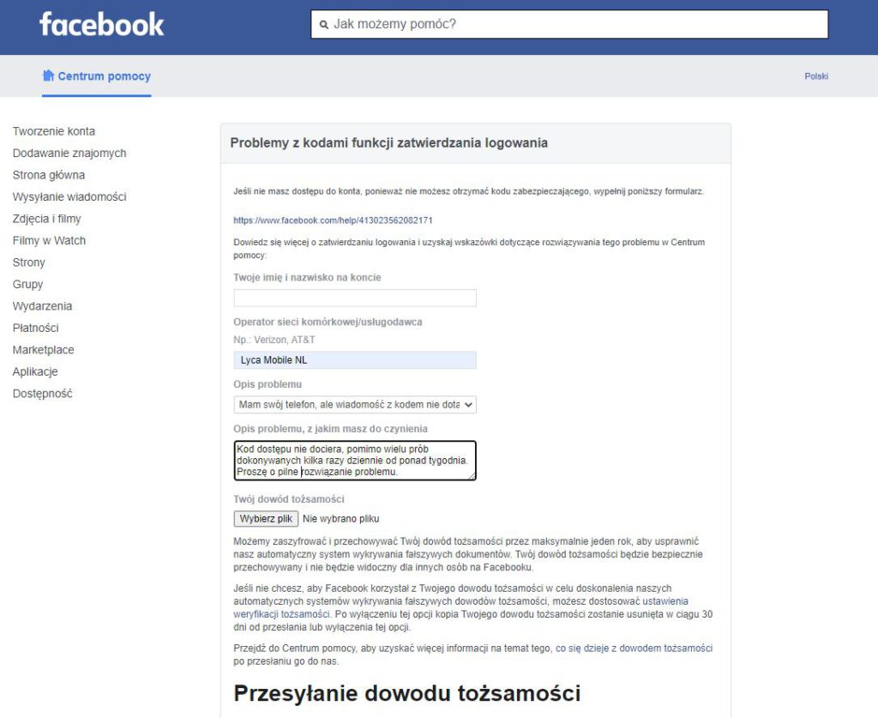
Task: Click the Facebook logo
Action: coord(101,25)
